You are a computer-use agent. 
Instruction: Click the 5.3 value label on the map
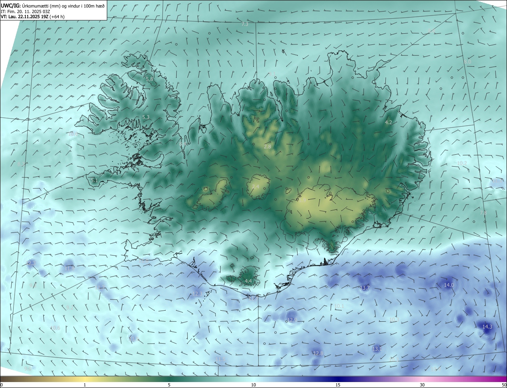(146, 117)
